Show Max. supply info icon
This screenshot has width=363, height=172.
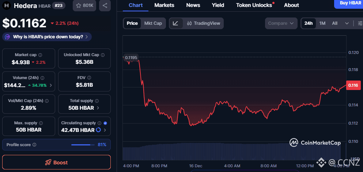click(41, 123)
